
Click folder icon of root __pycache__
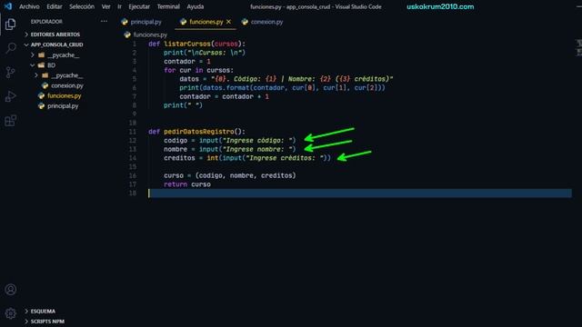tap(41, 54)
